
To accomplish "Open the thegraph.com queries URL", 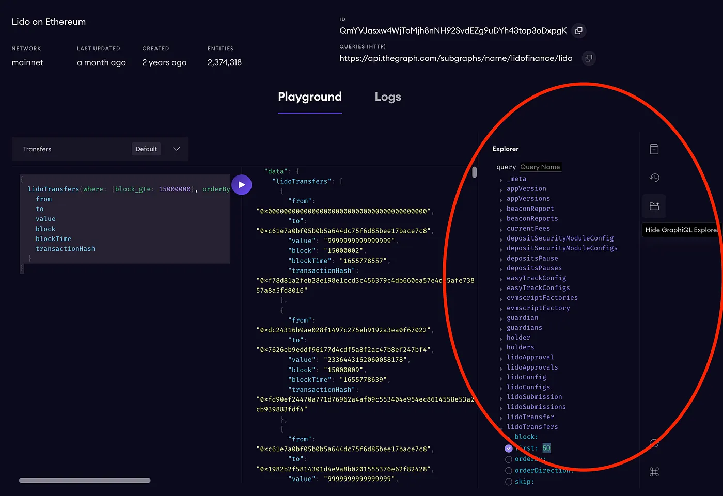I will tap(455, 58).
